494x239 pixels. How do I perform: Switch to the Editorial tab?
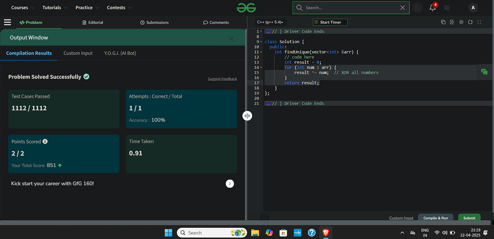[x=93, y=22]
